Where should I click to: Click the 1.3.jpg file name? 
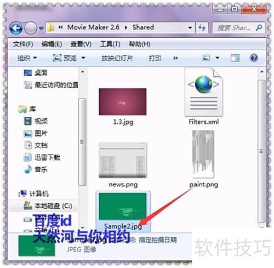point(123,122)
